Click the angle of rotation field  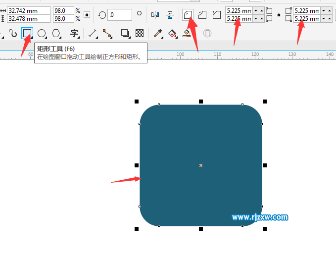[x=120, y=15]
